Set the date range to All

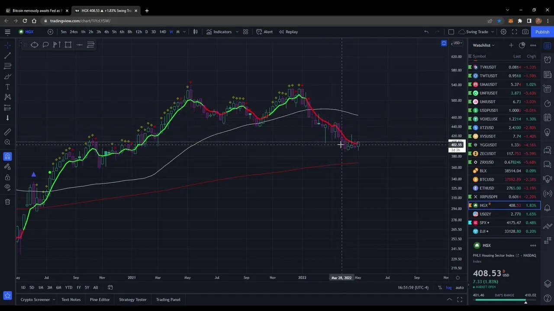96,287
